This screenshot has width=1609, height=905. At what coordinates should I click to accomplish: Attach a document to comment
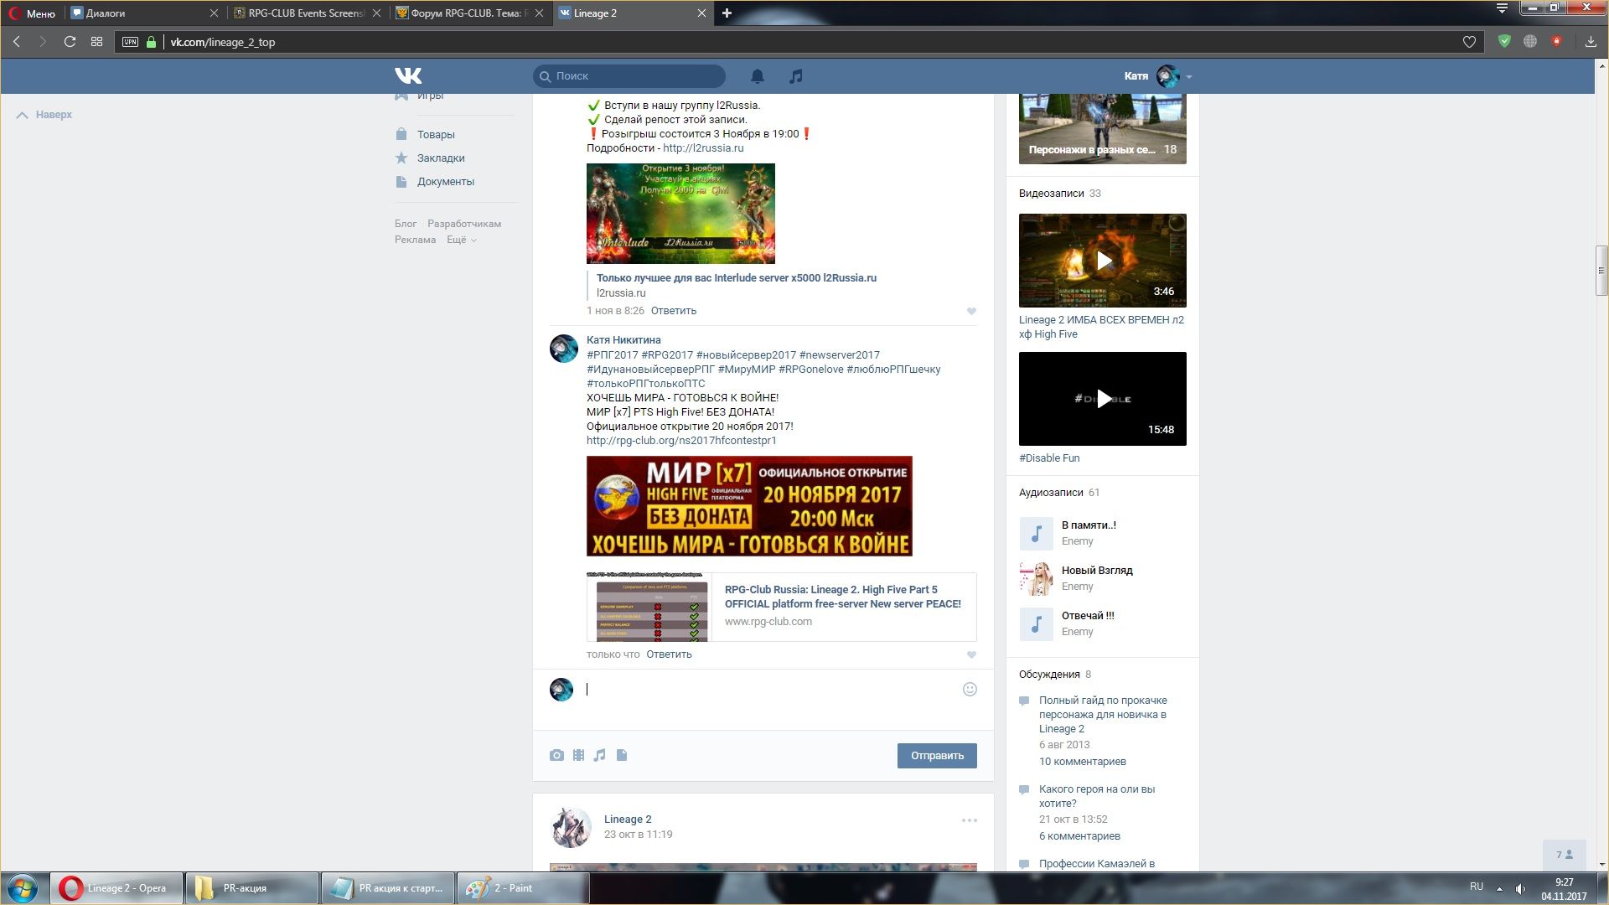point(622,755)
